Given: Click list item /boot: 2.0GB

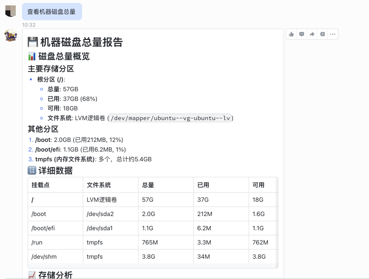Looking at the screenshot, I should pyautogui.click(x=79, y=140).
